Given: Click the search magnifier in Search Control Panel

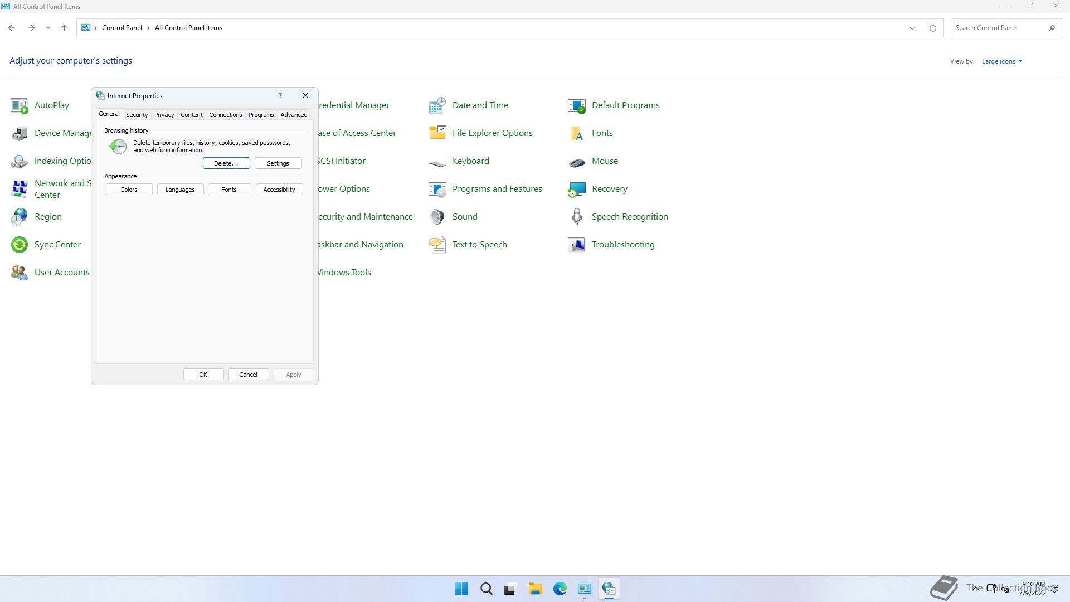Looking at the screenshot, I should point(1052,28).
